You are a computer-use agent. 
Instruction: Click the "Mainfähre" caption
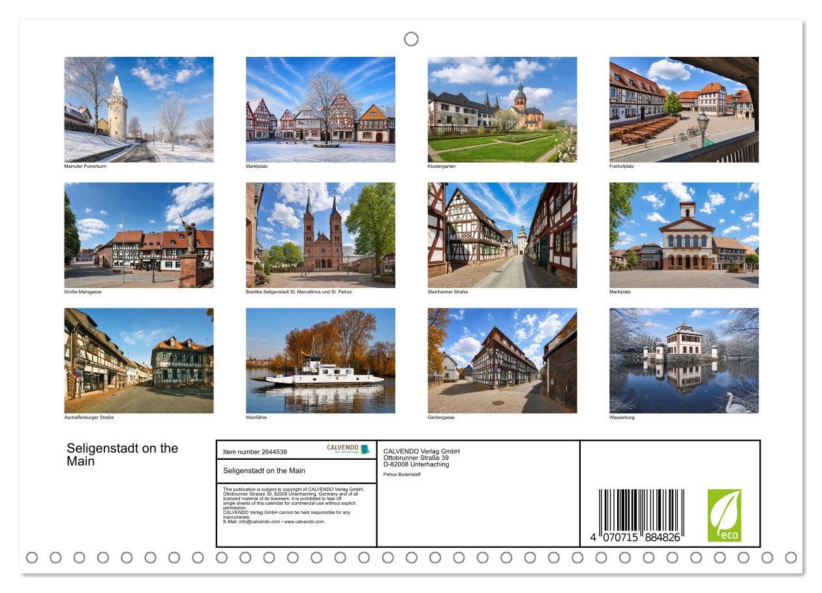pos(256,417)
